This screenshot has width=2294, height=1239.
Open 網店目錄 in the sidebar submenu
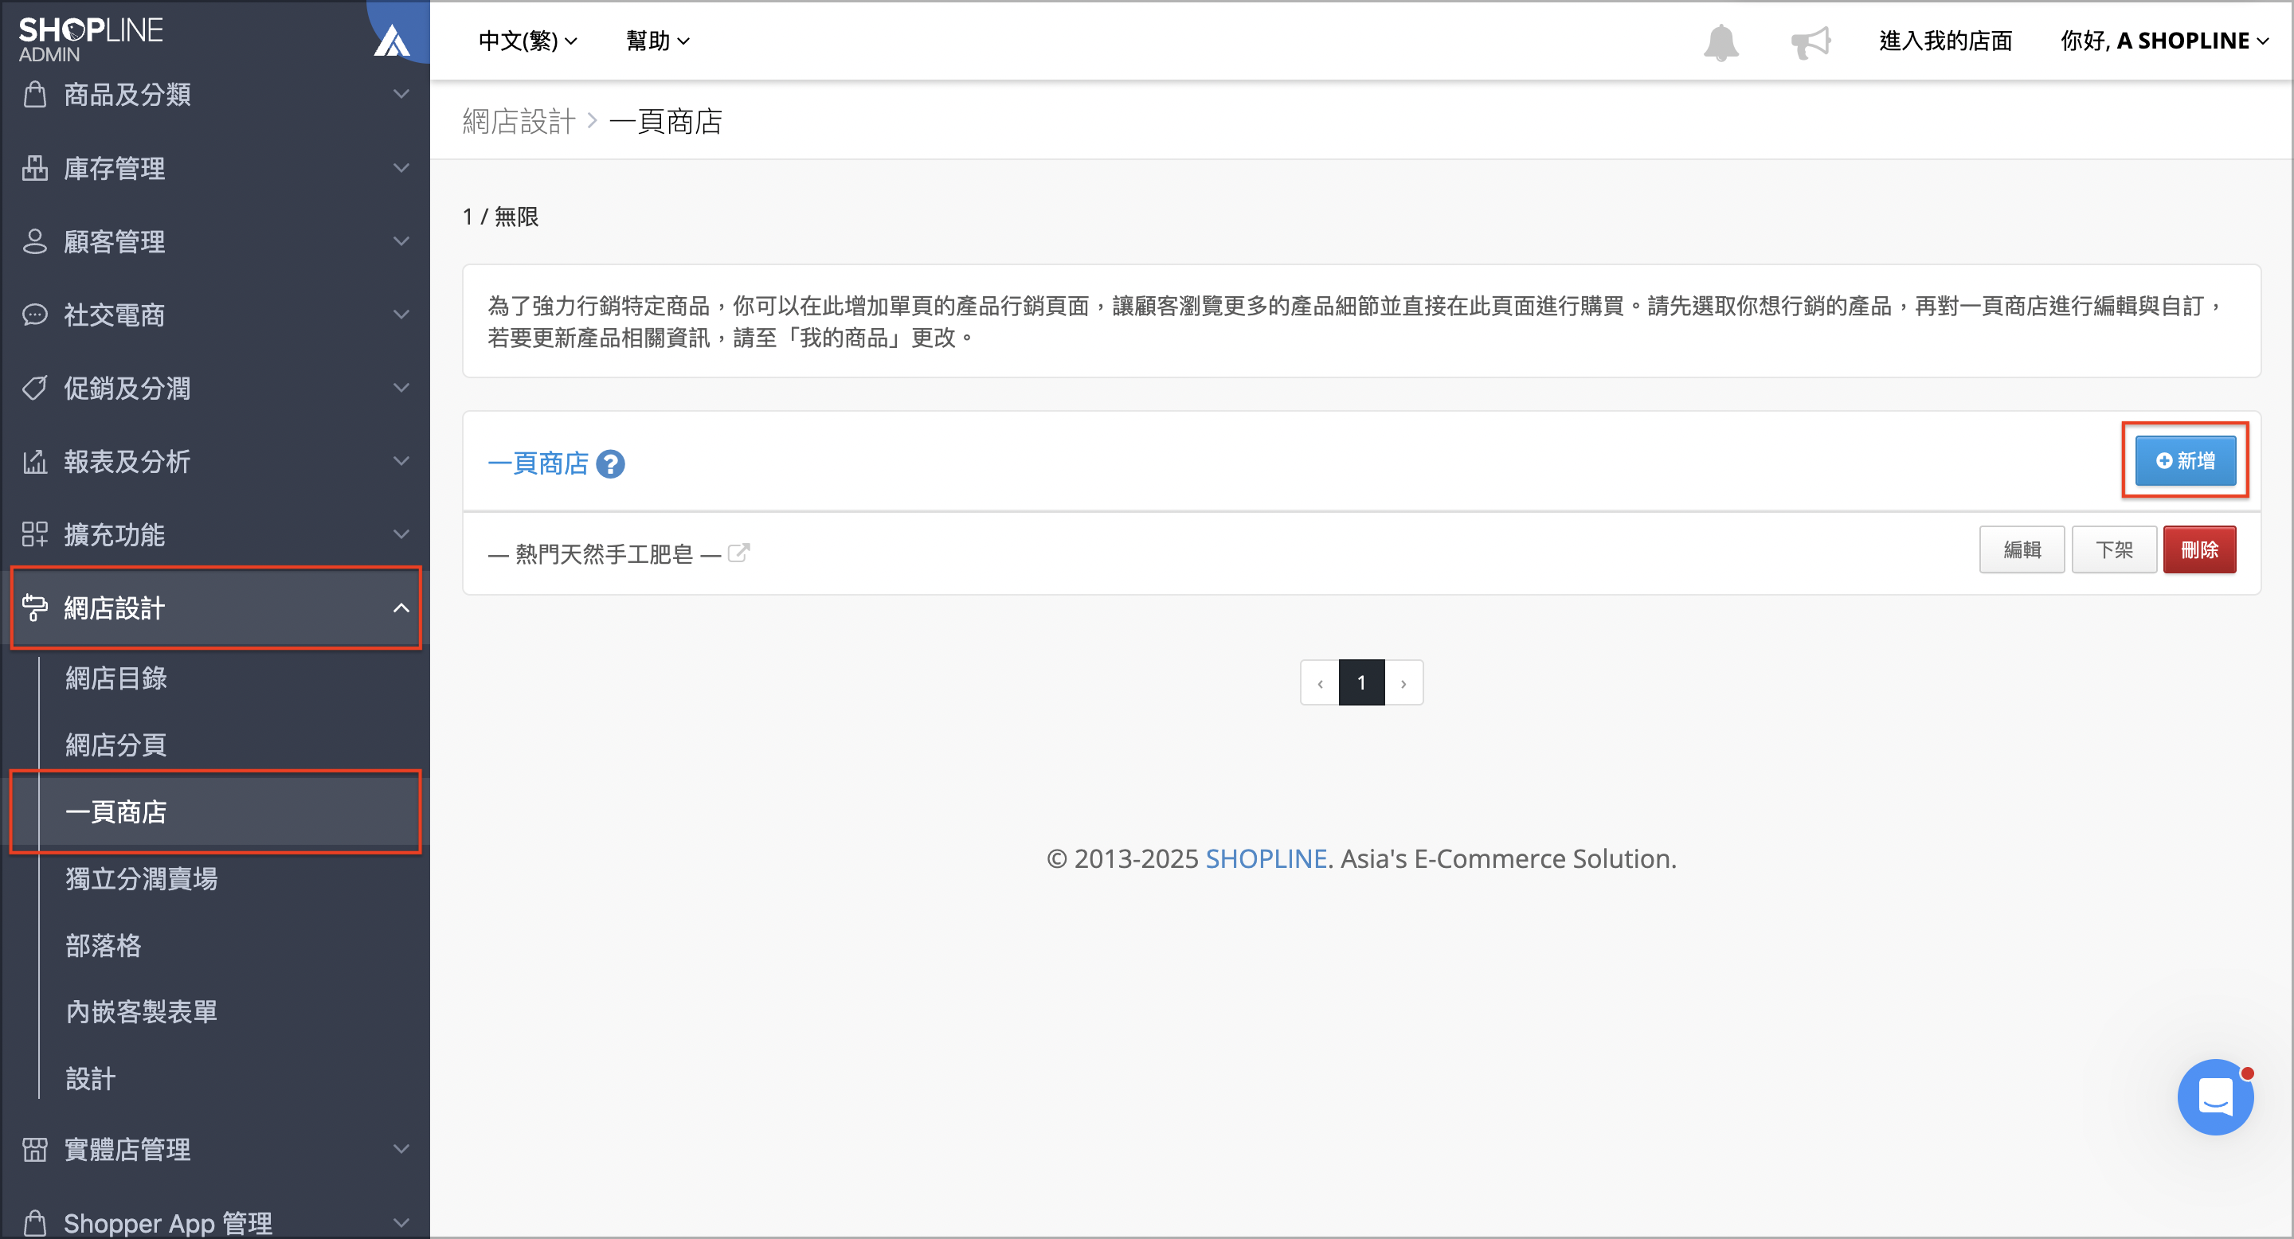[115, 678]
